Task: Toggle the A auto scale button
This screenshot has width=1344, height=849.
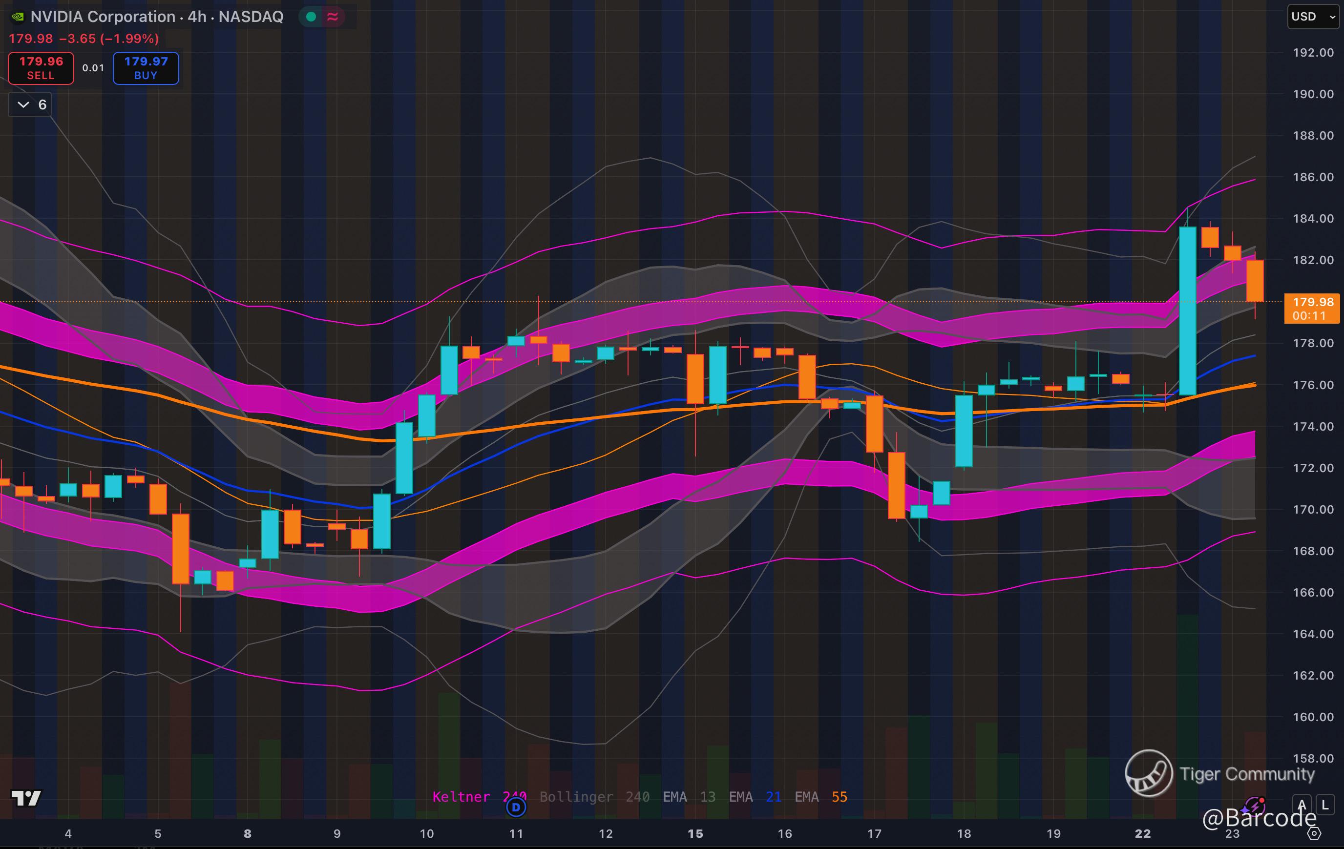Action: point(1302,805)
